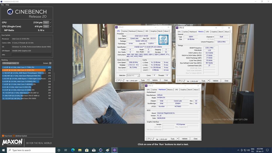Open the CPU (Single Core) ranking dropdown
The width and height of the screenshot is (272, 153).
pos(11,63)
